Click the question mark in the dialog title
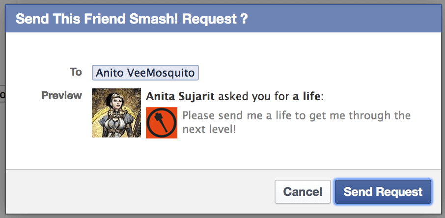This screenshot has width=445, height=218. pyautogui.click(x=244, y=19)
